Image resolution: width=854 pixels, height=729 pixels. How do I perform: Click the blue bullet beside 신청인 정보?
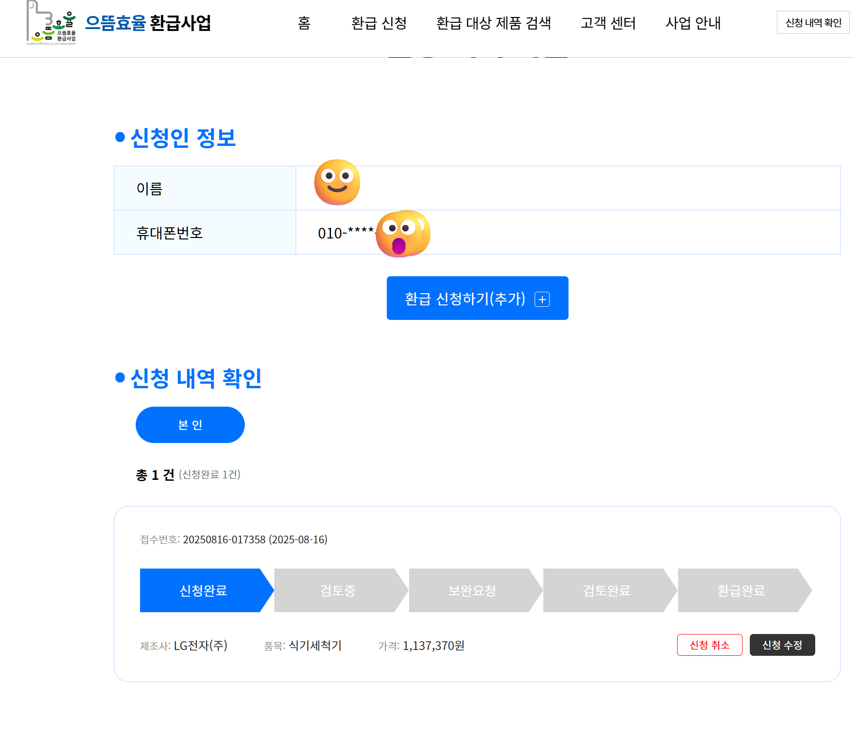[x=120, y=137]
